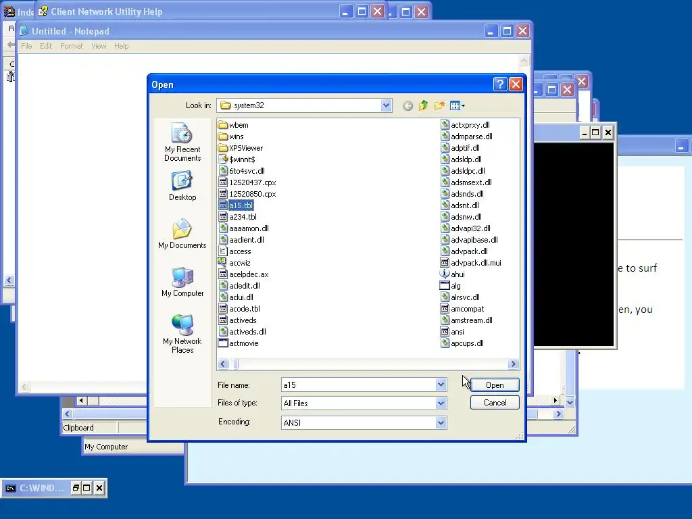Select the wbem folder
692x519 pixels.
233,125
